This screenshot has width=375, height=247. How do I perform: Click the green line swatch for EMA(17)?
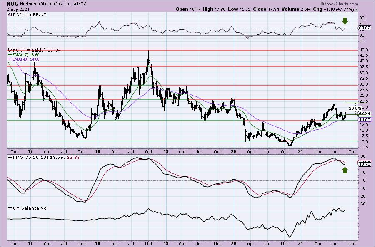point(10,54)
